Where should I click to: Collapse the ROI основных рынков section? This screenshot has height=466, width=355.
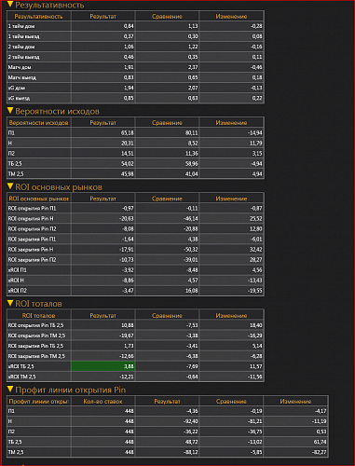[10, 186]
